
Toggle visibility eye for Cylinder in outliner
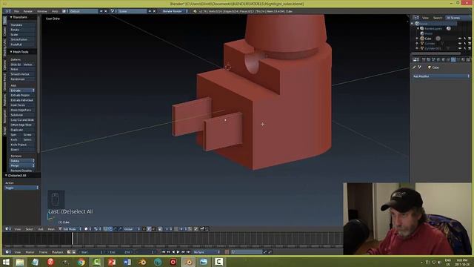pyautogui.click(x=460, y=43)
